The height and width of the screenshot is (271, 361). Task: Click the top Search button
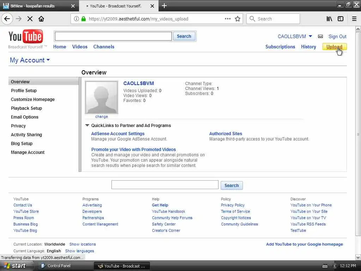[x=184, y=36]
